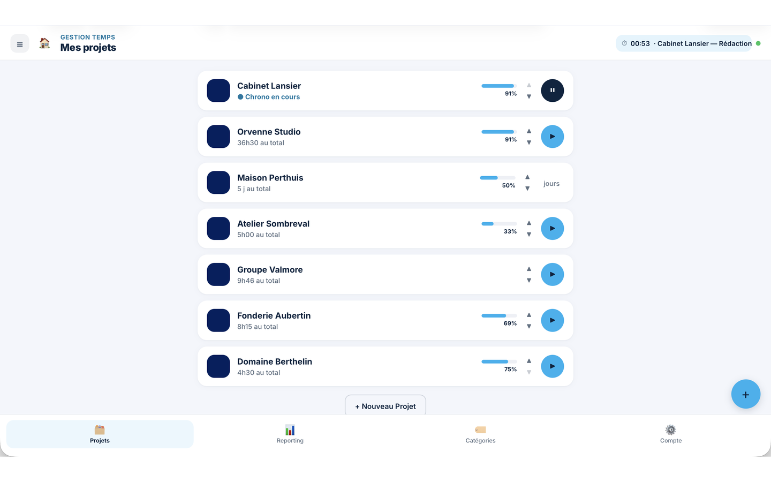Go to the Catégories tab

(x=480, y=434)
